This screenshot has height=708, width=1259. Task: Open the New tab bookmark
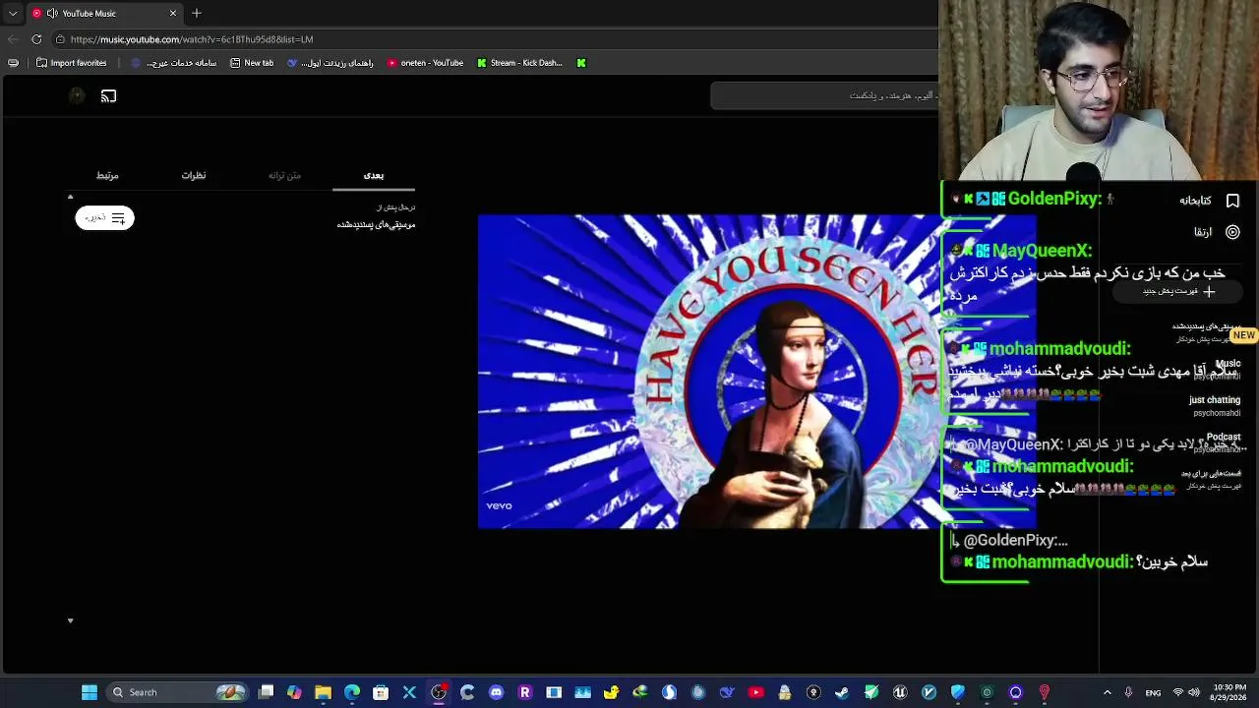coord(252,63)
